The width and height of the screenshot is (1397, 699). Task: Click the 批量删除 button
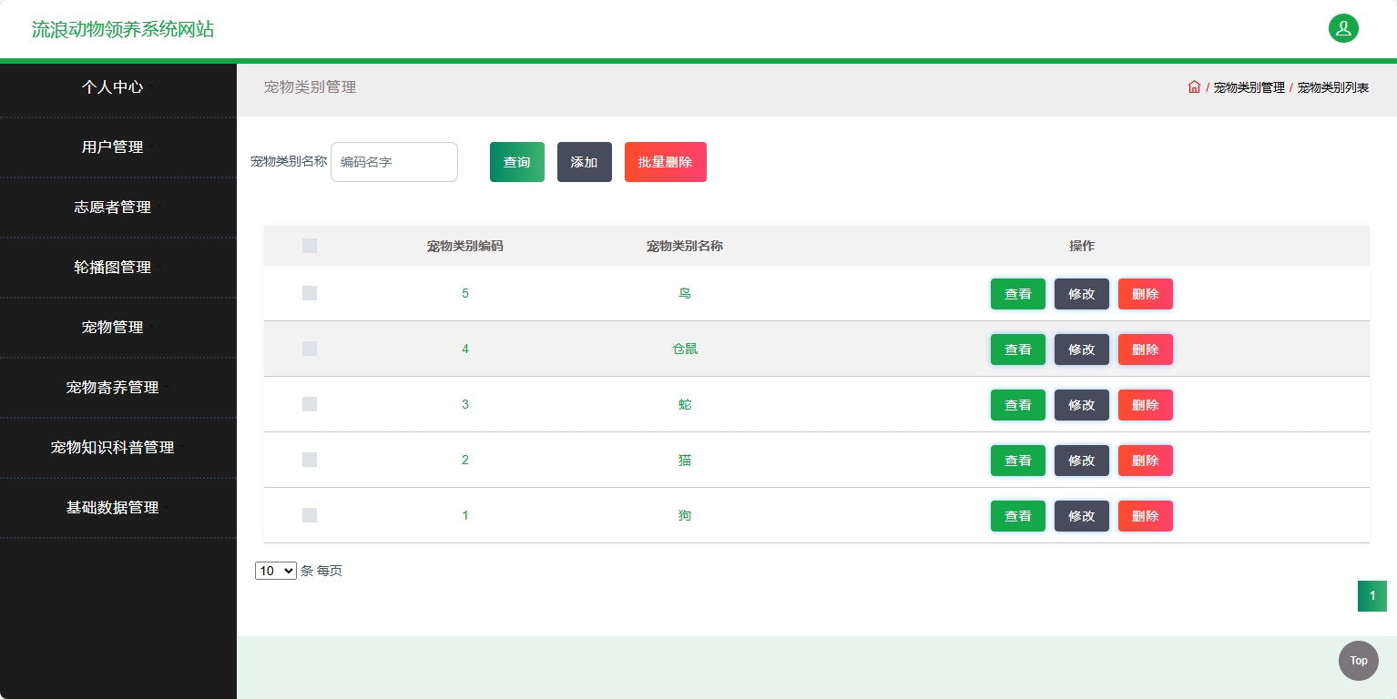click(666, 162)
